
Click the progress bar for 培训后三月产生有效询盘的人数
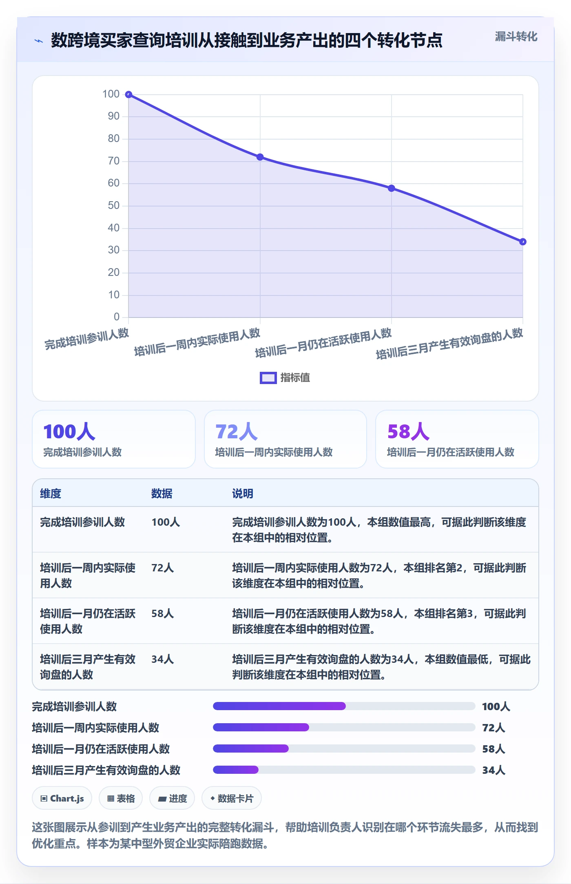pyautogui.click(x=344, y=770)
